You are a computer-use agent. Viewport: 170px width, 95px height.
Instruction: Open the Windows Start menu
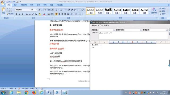(x=3, y=93)
